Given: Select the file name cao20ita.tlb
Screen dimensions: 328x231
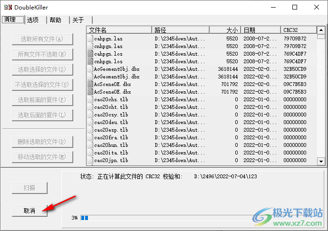Looking at the screenshot, I should point(111,153).
